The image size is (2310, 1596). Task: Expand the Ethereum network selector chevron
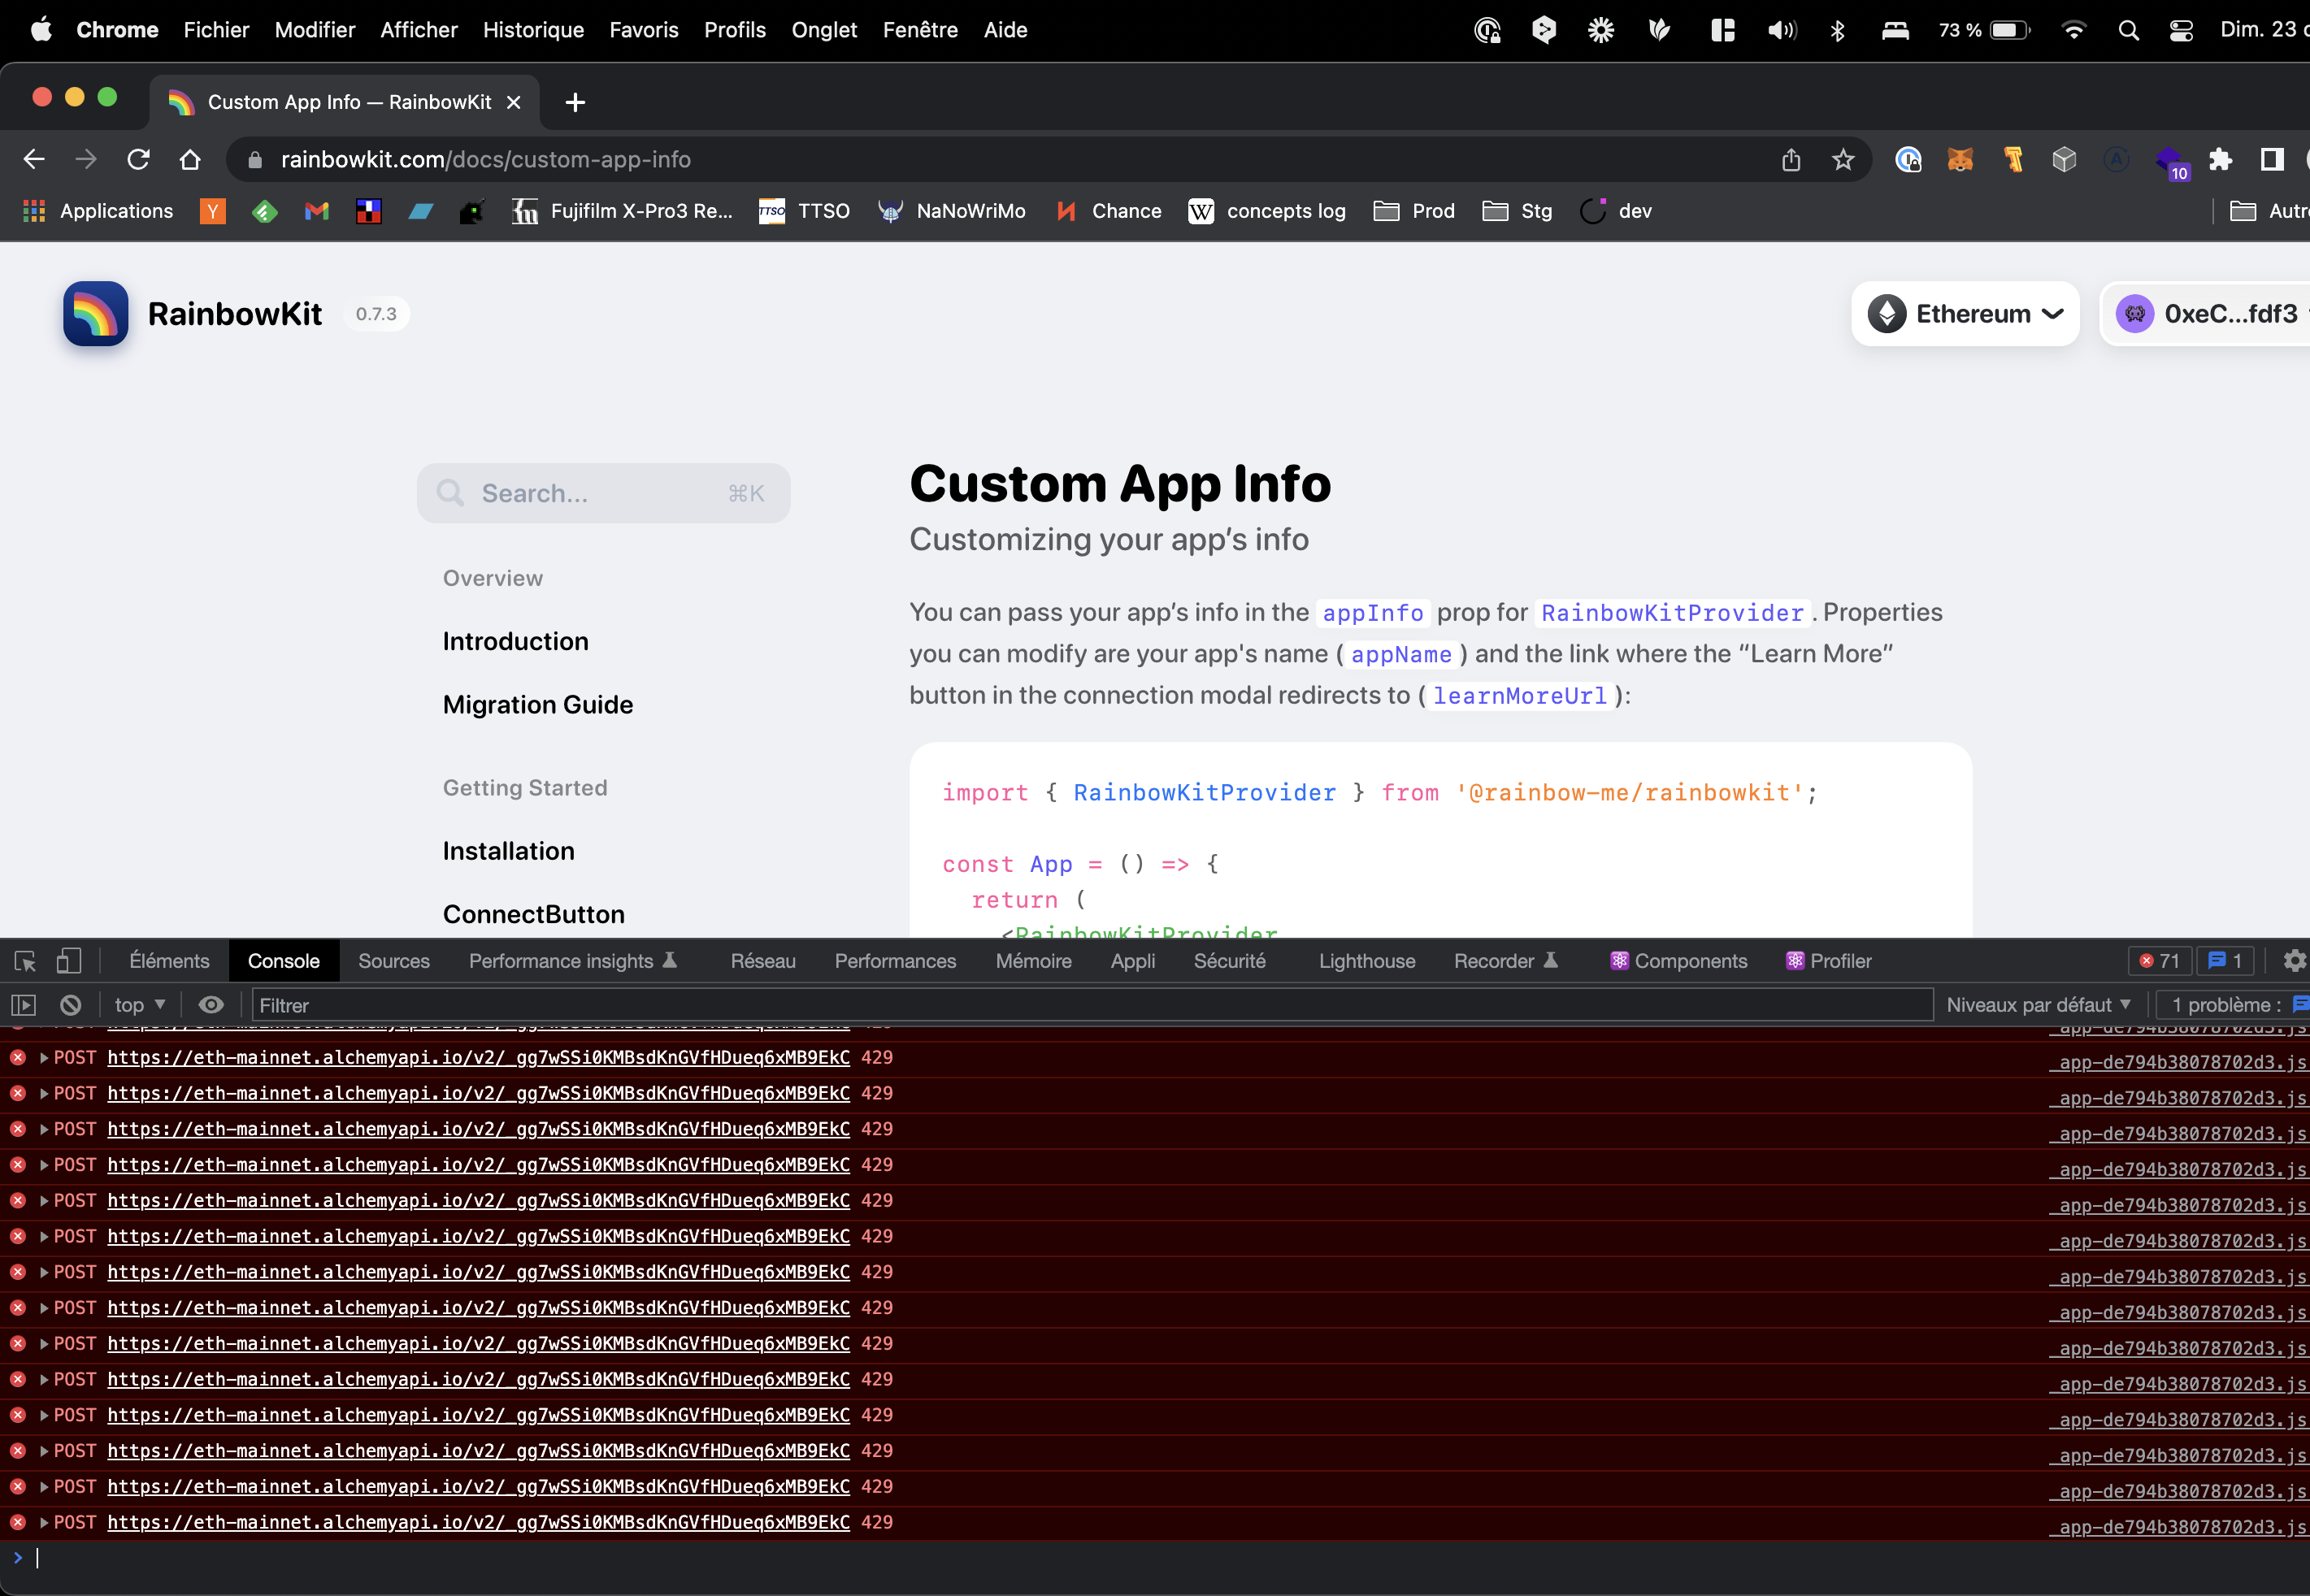2052,313
